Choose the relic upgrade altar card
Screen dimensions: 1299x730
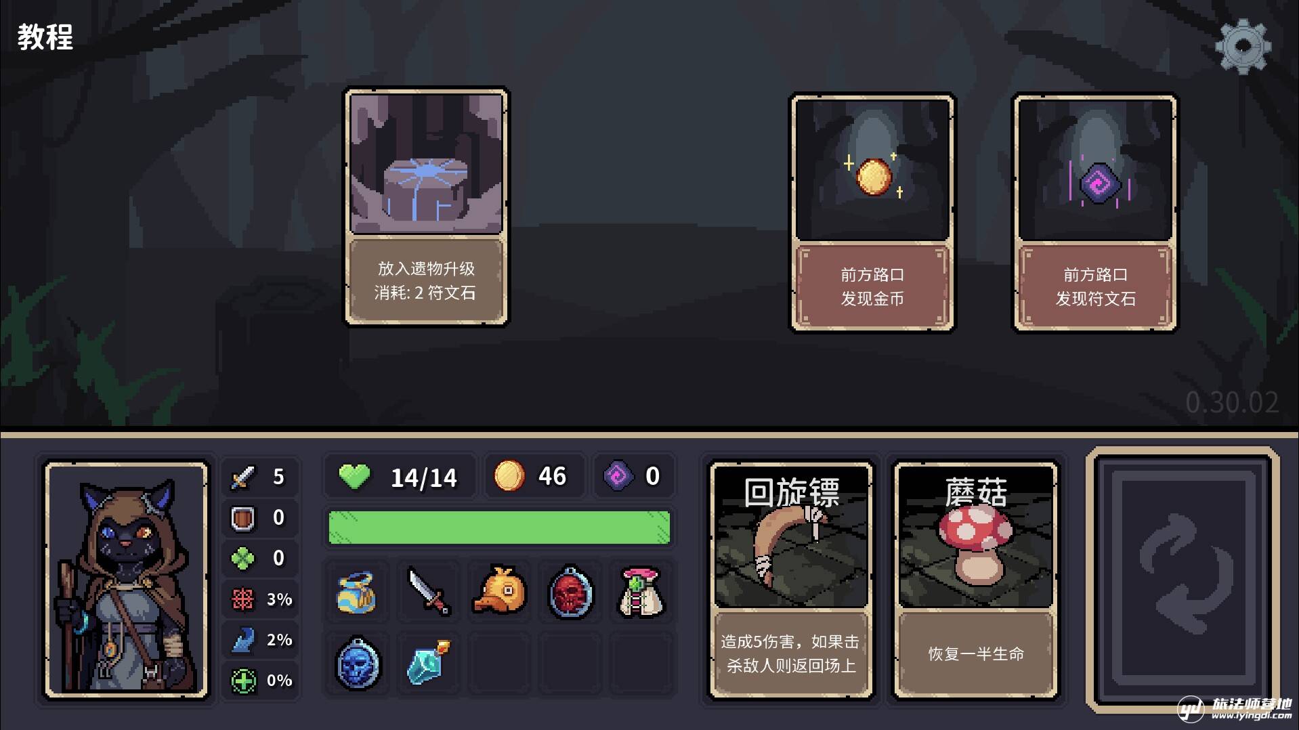click(x=427, y=207)
